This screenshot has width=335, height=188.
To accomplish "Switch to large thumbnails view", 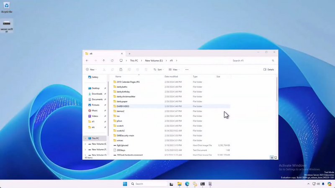I will [276, 158].
